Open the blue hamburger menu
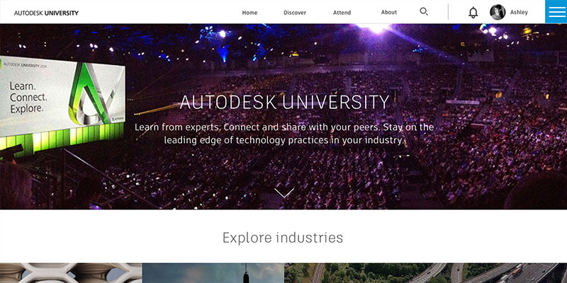567x283 pixels. click(556, 11)
